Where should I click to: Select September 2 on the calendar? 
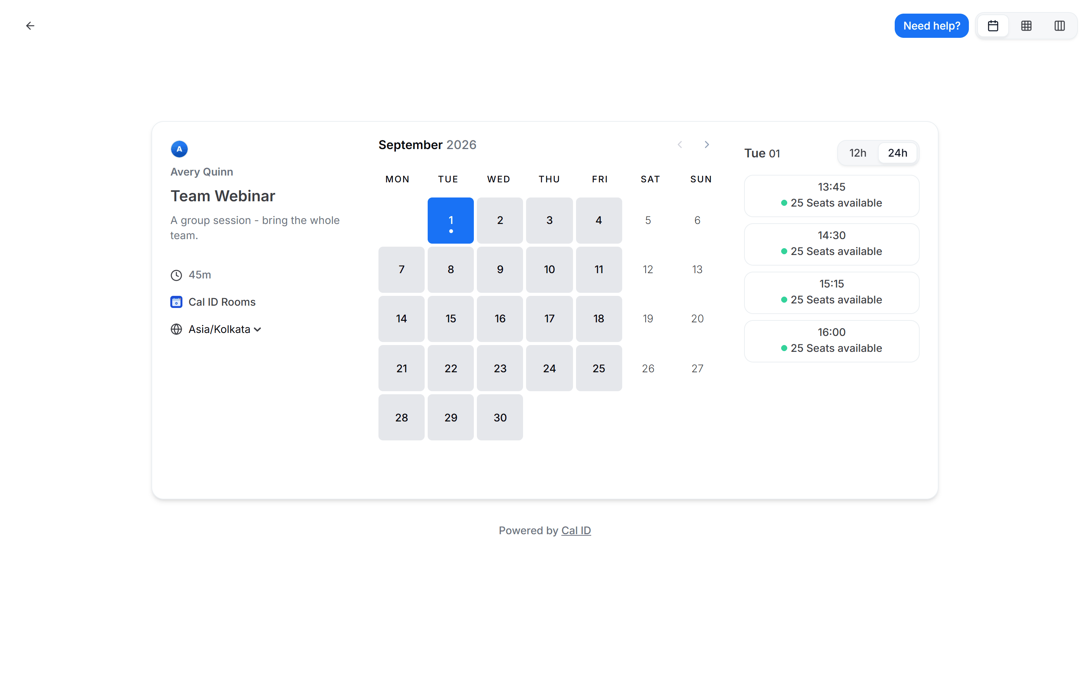point(500,220)
